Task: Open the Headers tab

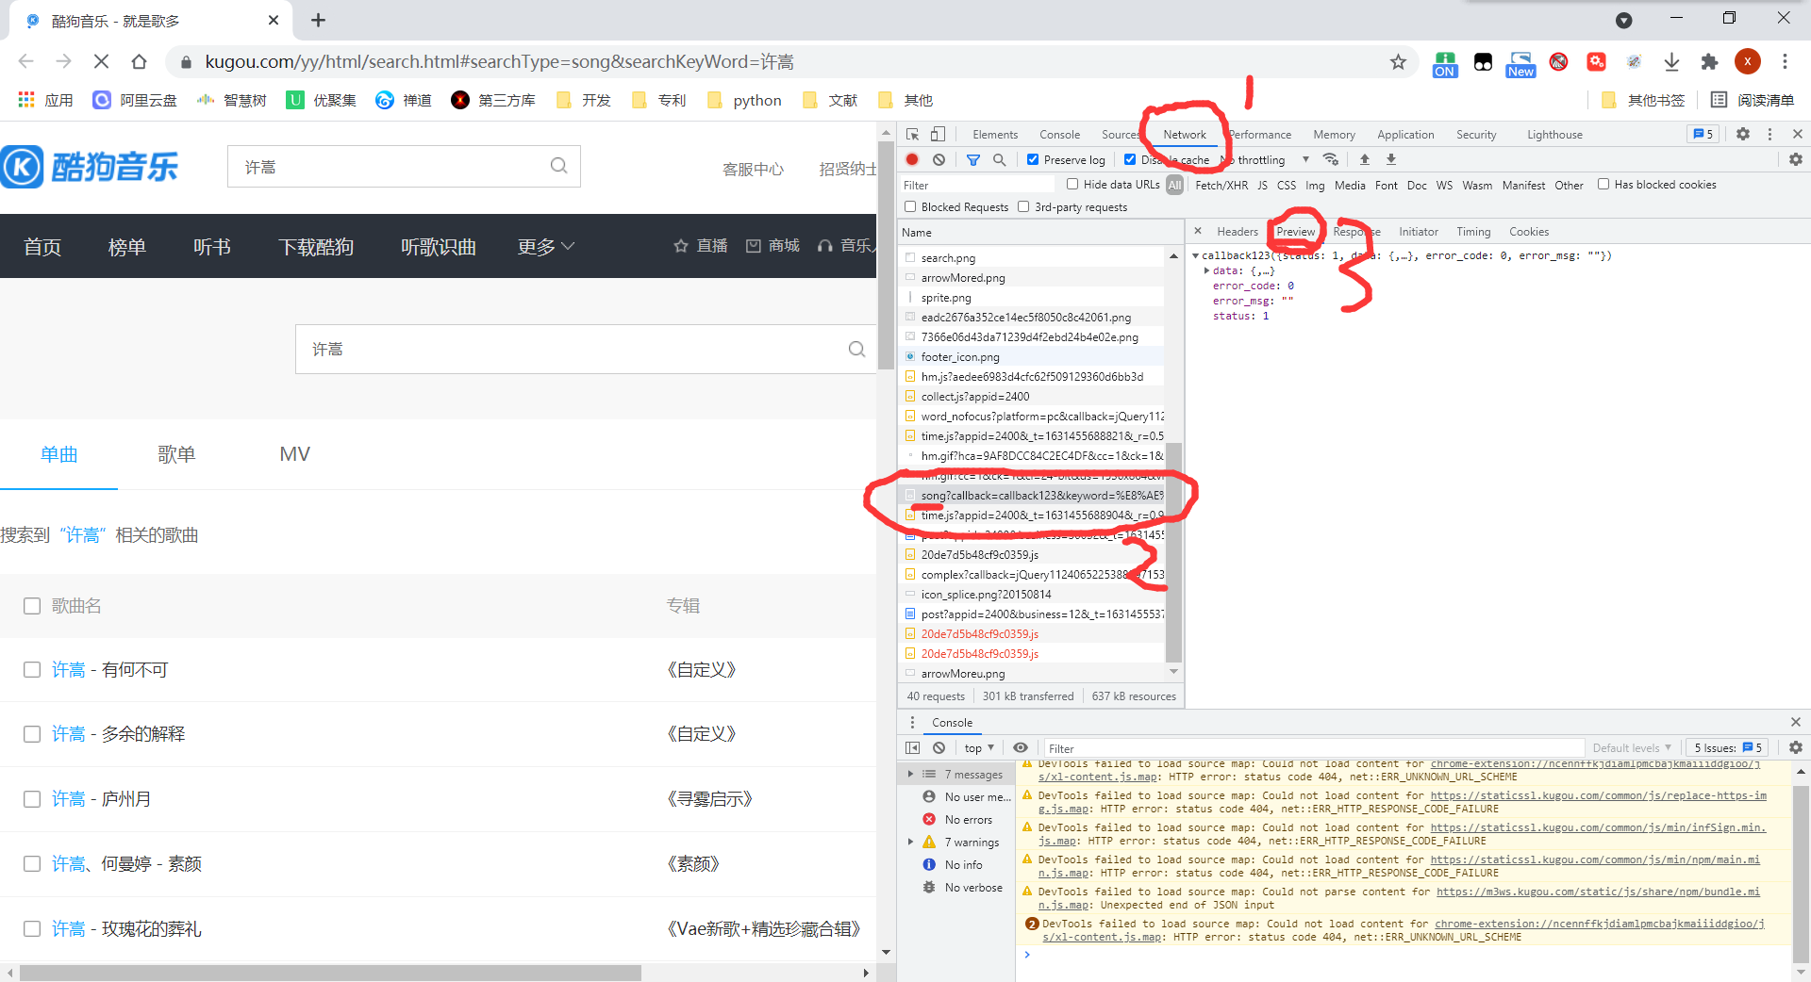Action: coord(1237,231)
